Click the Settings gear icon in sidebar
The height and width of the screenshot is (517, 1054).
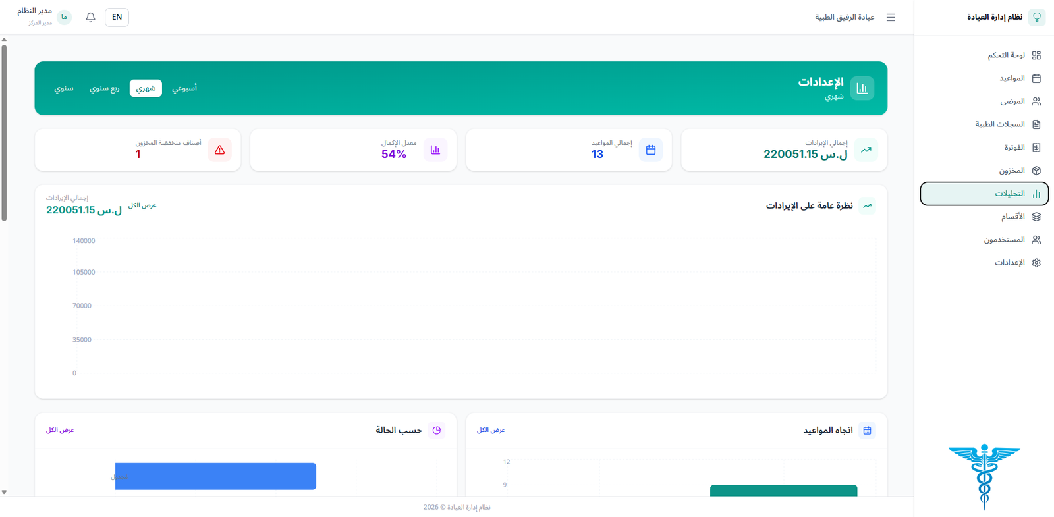click(x=1036, y=263)
